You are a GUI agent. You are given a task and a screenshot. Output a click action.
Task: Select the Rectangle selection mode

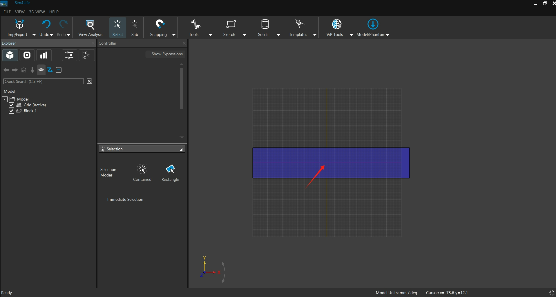[170, 169]
